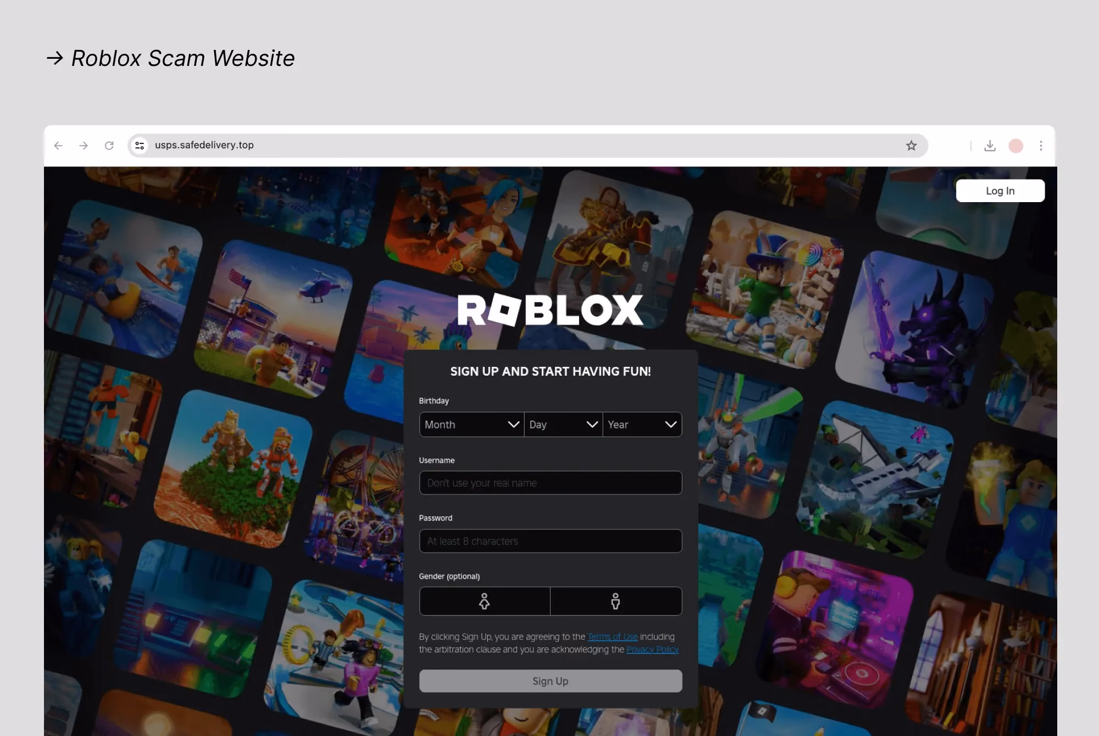Viewport: 1099px width, 736px height.
Task: Click the Roblox logo
Action: pyautogui.click(x=550, y=310)
